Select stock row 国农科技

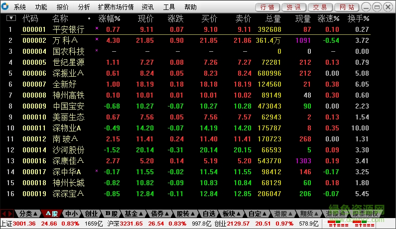coord(188,51)
